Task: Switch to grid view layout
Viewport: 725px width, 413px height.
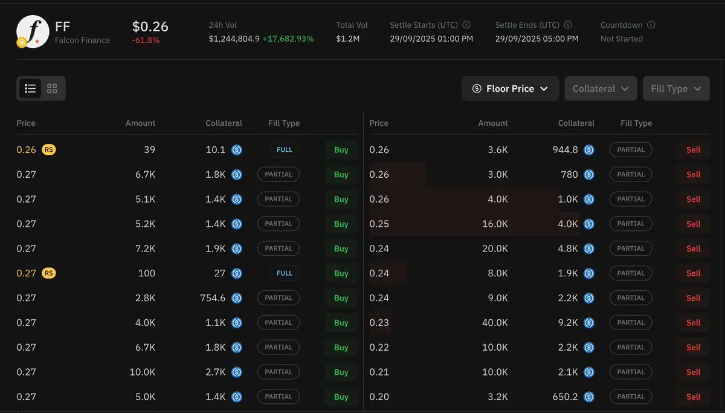Action: point(52,88)
